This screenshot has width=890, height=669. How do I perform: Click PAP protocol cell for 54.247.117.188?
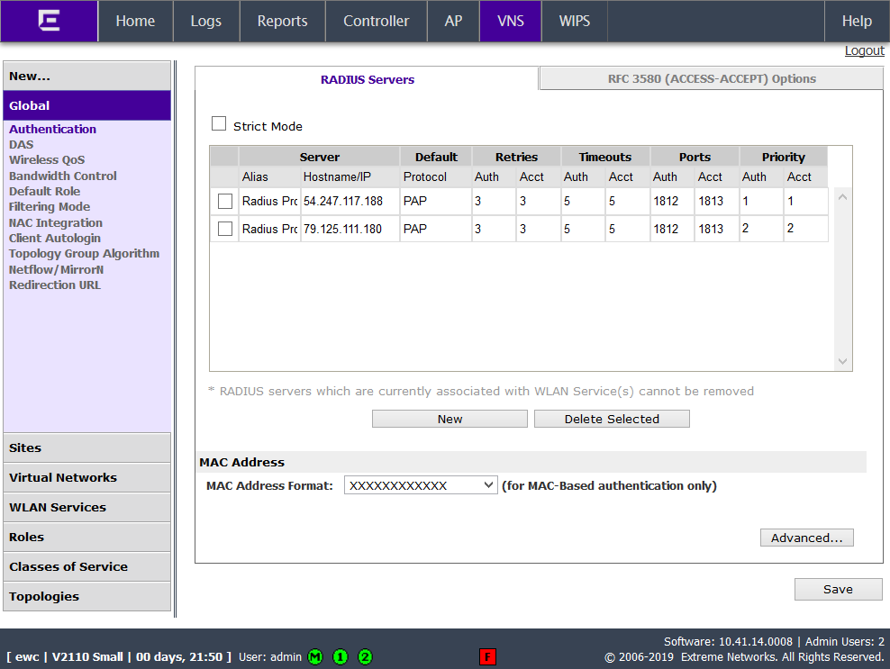435,201
